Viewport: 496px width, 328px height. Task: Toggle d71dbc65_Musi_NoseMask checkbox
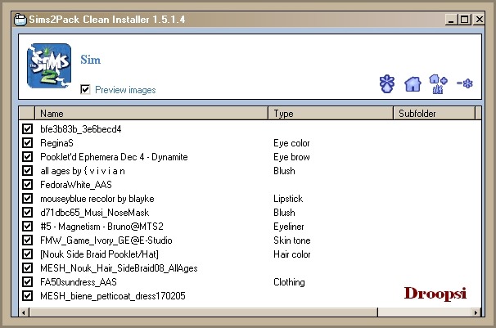pos(28,212)
